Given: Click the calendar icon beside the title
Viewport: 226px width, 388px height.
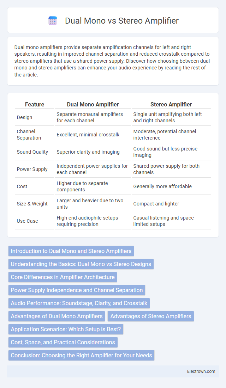Looking at the screenshot, I should (53, 21).
